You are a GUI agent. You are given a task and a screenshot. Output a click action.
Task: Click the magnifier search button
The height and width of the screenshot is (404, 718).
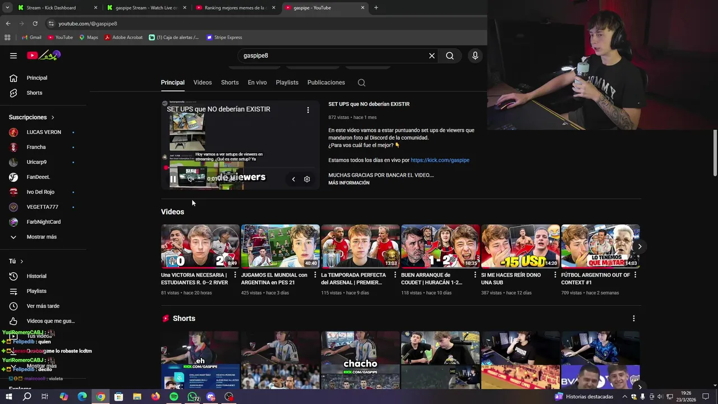click(x=450, y=56)
